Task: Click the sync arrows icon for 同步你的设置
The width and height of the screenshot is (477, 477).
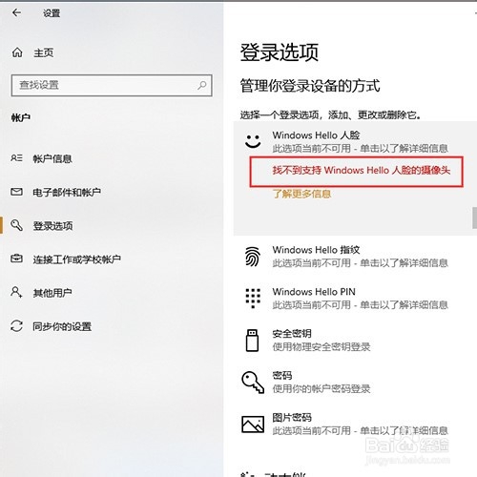Action: (x=16, y=326)
